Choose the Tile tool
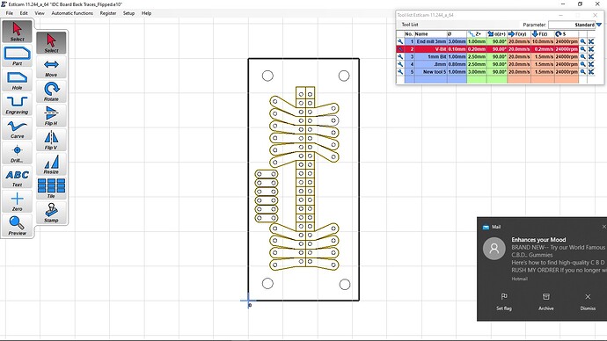 point(51,188)
